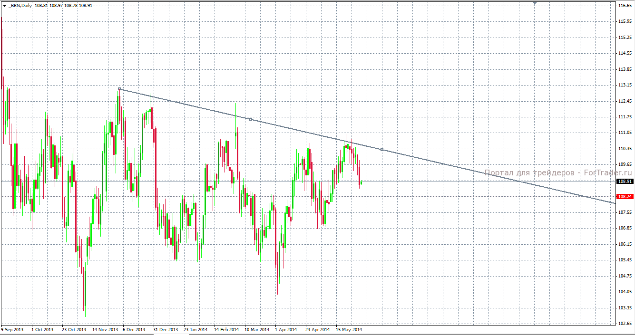Click the 104.75 price axis label
The width and height of the screenshot is (635, 335).
click(625, 276)
